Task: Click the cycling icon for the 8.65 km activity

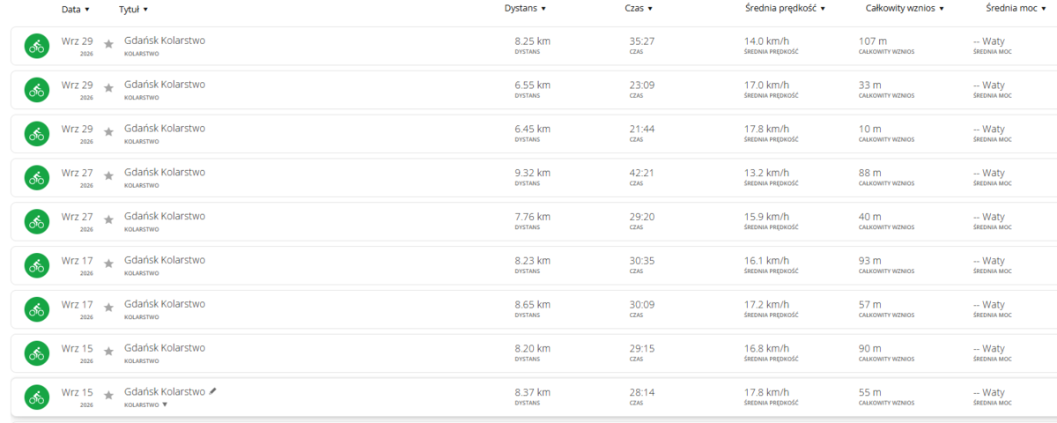Action: [36, 309]
